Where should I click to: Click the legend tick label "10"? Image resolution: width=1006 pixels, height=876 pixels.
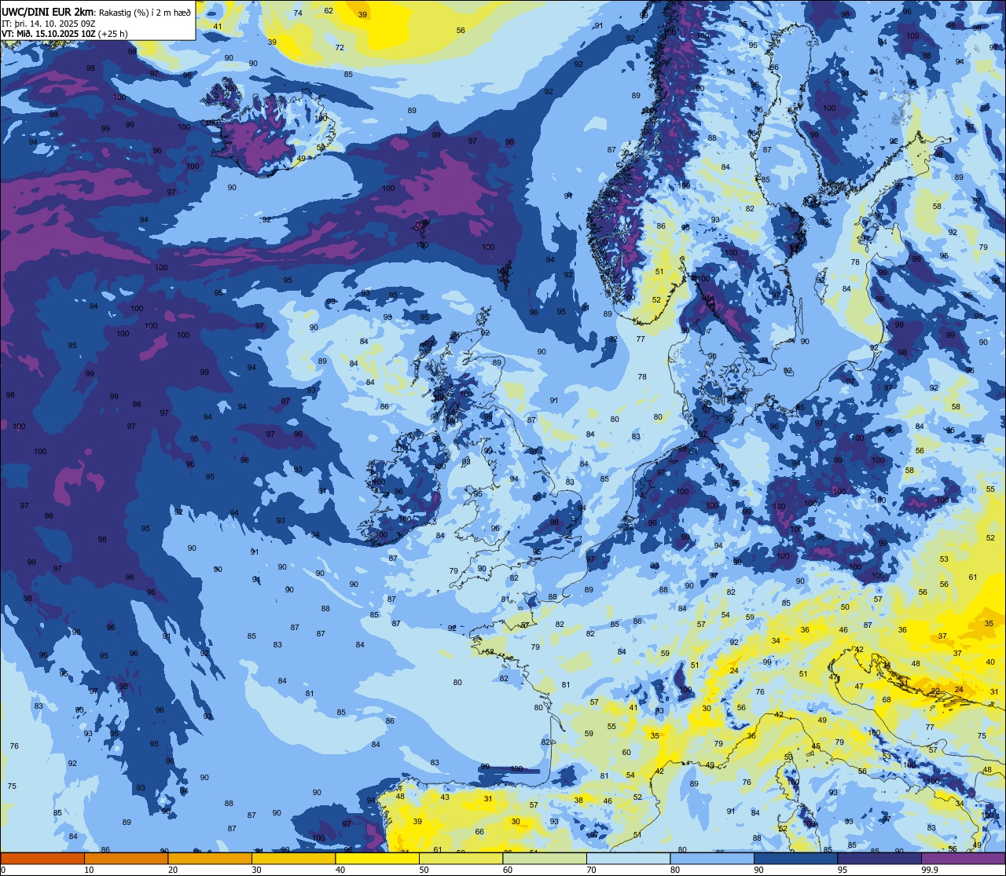tap(89, 870)
